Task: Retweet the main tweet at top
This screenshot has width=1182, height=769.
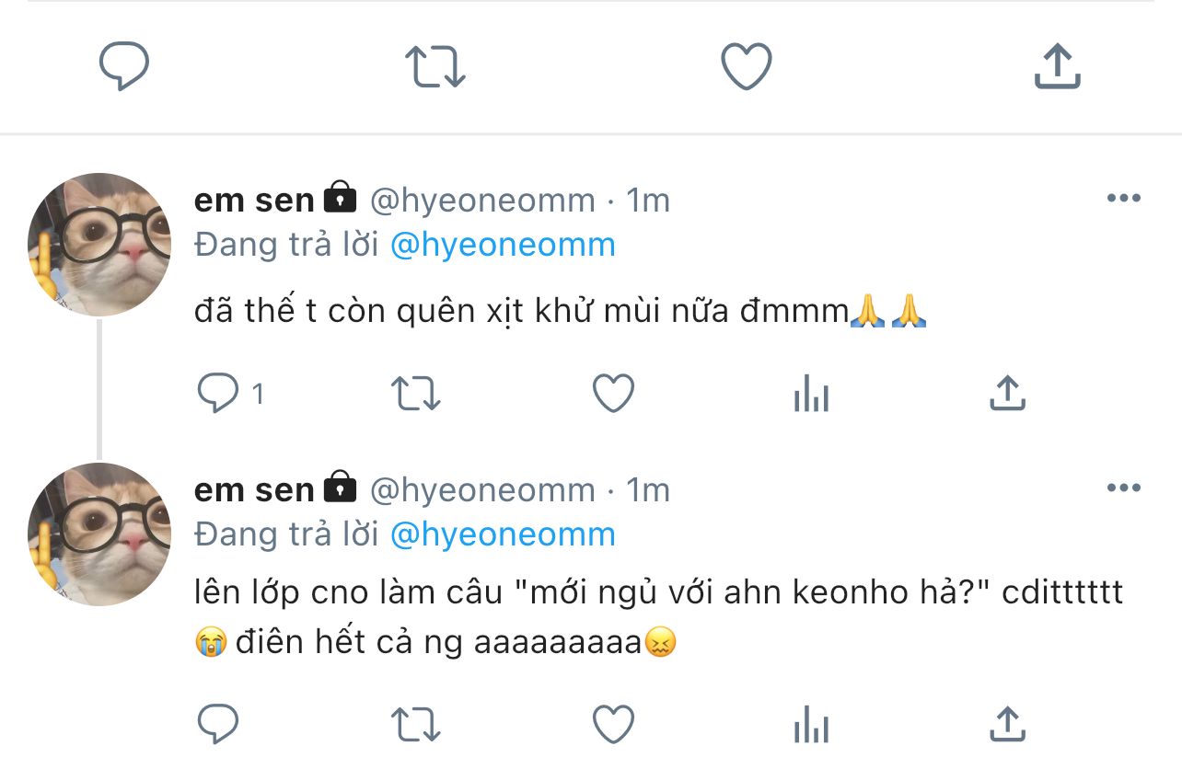Action: (435, 67)
